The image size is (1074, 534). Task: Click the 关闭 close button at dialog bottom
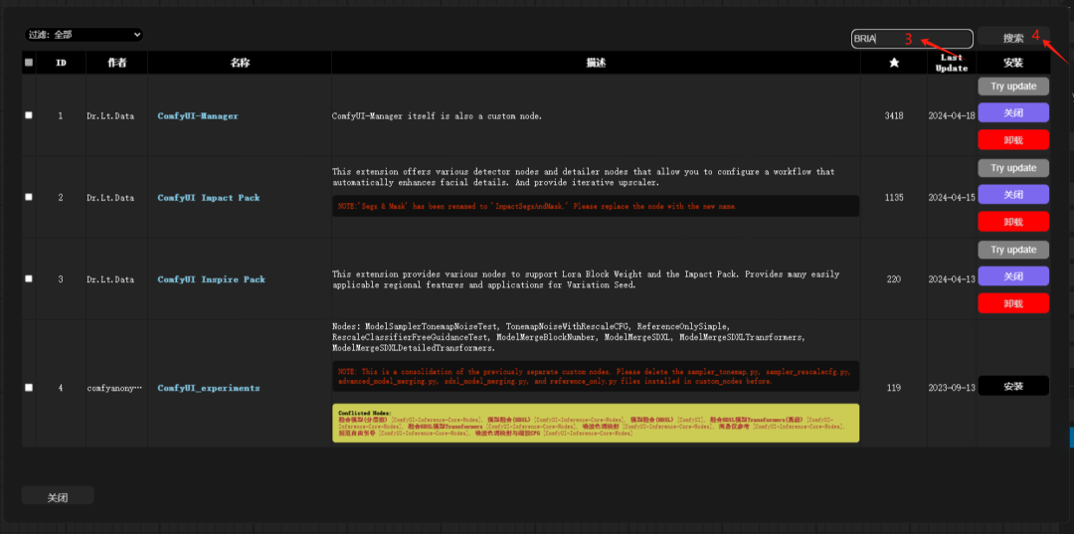58,497
